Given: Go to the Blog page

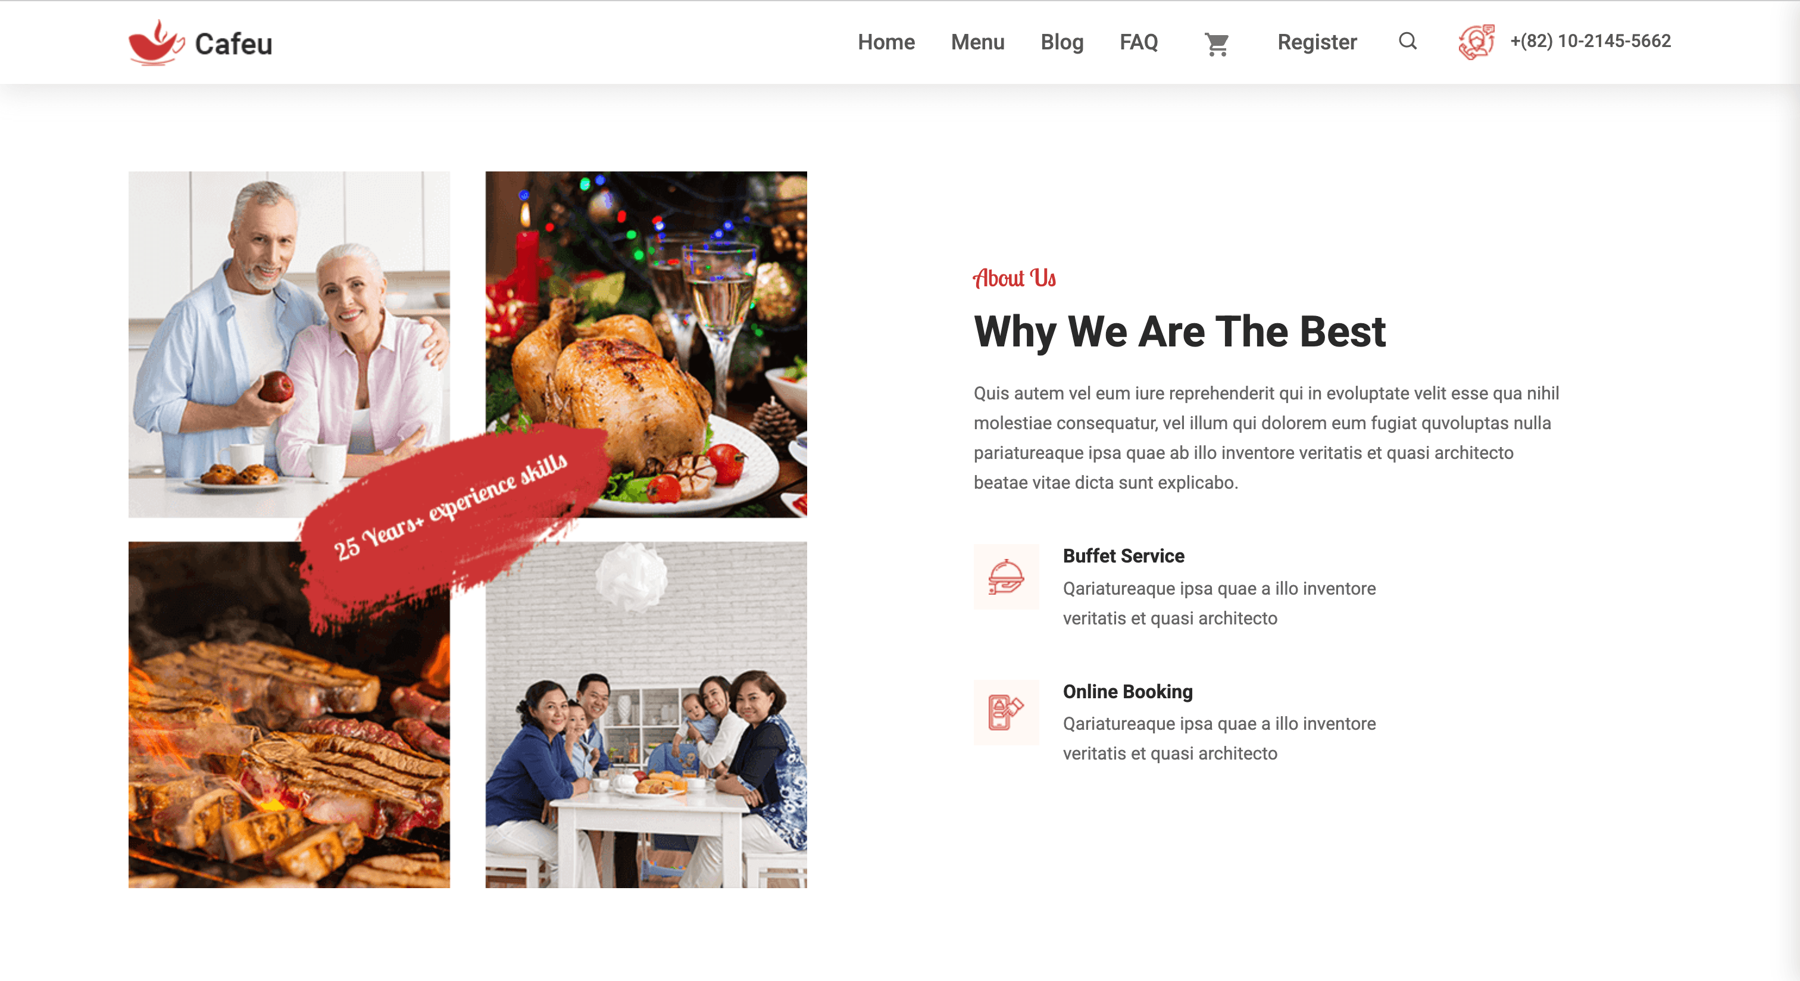Looking at the screenshot, I should pos(1061,42).
